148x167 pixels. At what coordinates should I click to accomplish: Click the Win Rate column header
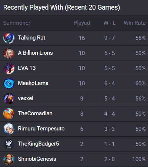(135, 23)
